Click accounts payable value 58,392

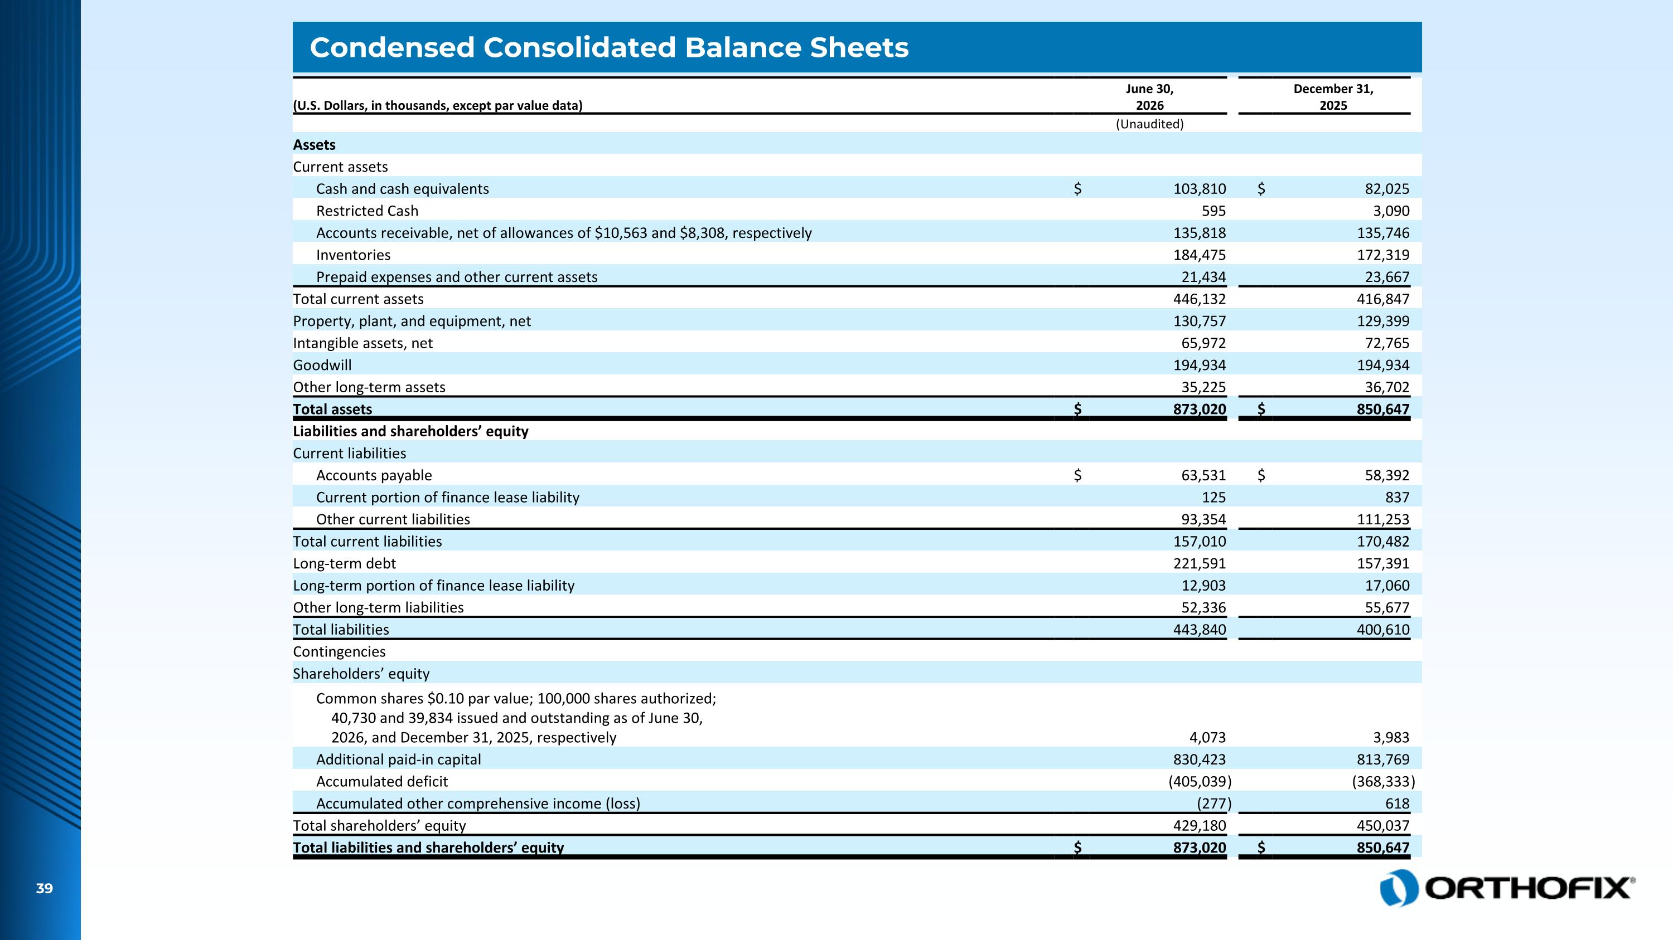[x=1386, y=475]
